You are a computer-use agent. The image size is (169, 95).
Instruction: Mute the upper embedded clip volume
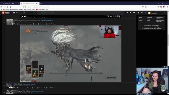click(x=25, y=16)
